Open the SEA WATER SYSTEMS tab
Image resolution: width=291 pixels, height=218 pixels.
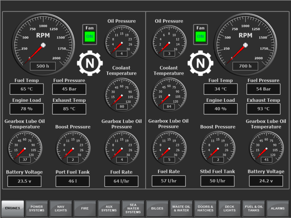pos(133,208)
